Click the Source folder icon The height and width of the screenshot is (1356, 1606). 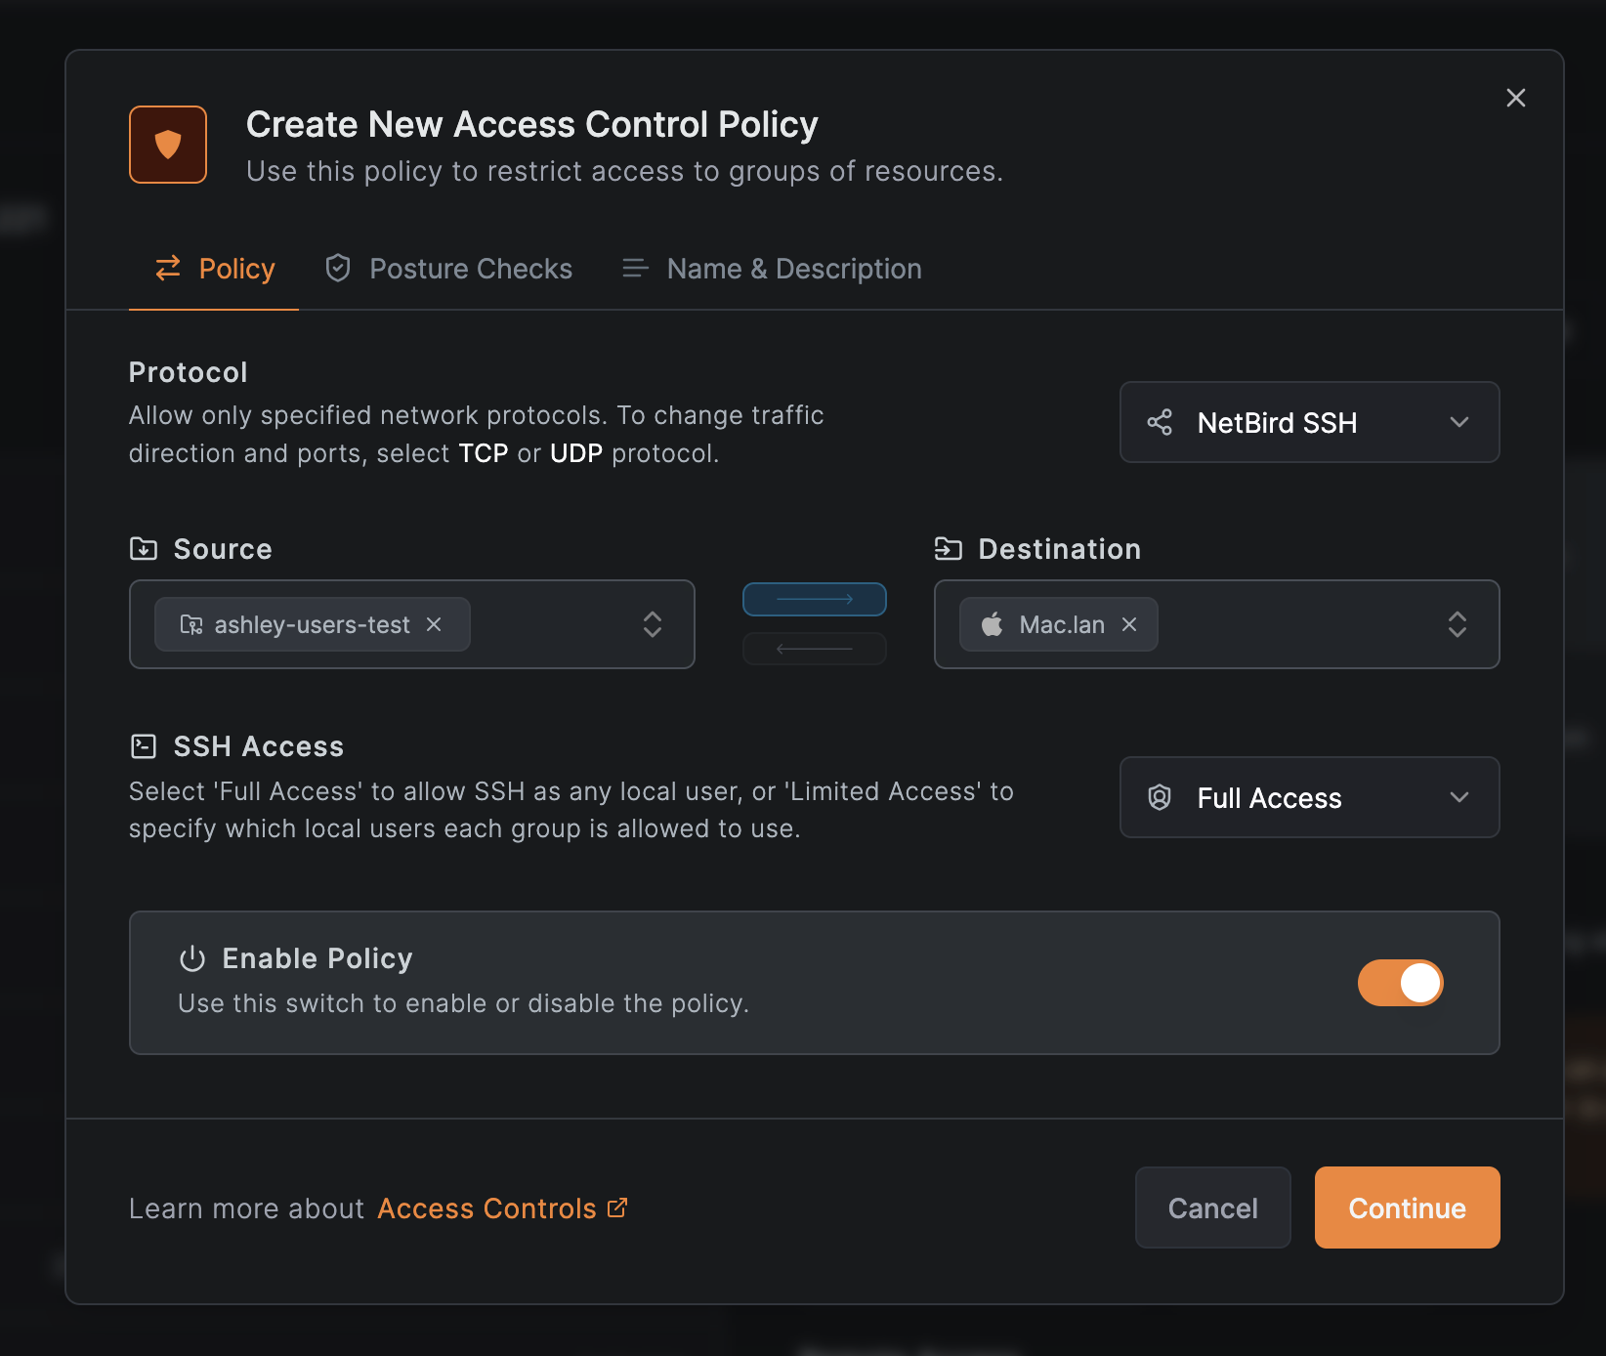point(145,548)
